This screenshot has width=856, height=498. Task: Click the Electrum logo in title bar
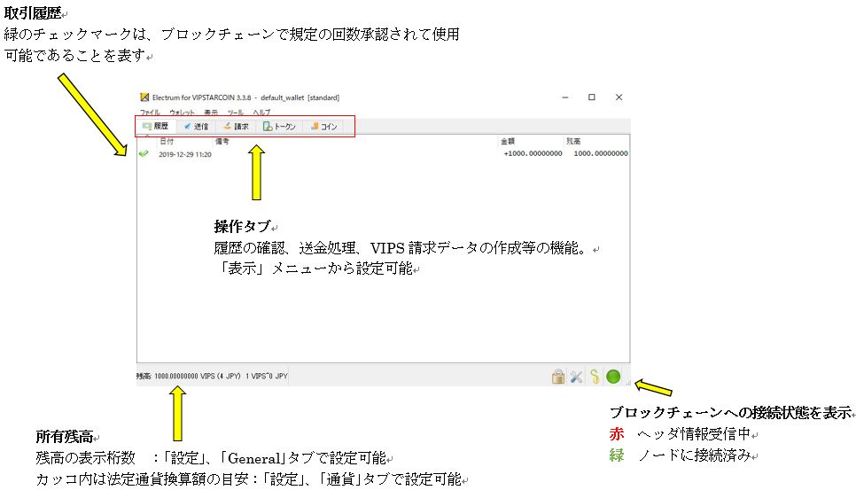point(144,97)
